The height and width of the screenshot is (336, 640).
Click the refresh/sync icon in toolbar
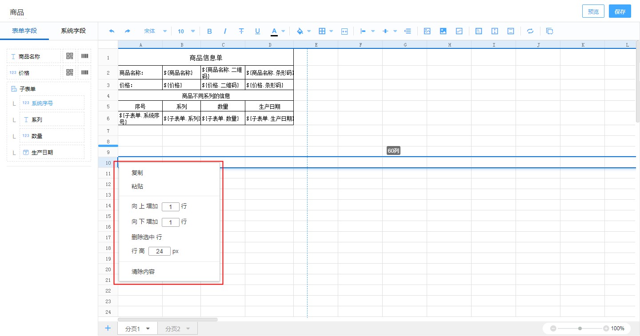tap(530, 31)
